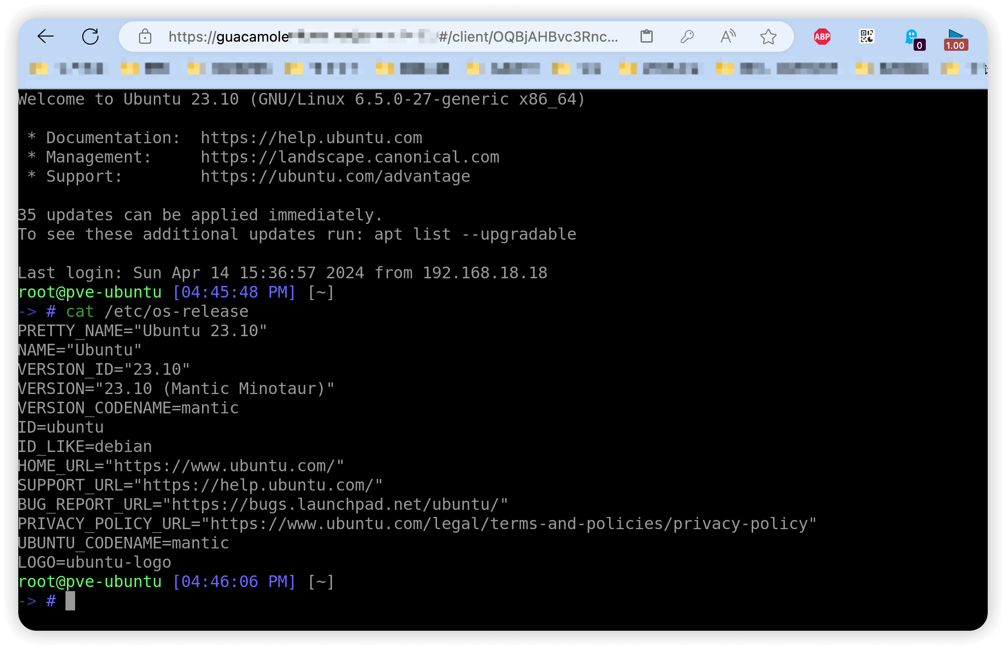The image size is (1006, 649).
Task: Open the blue ghost extension with 0 badge
Action: (x=915, y=39)
